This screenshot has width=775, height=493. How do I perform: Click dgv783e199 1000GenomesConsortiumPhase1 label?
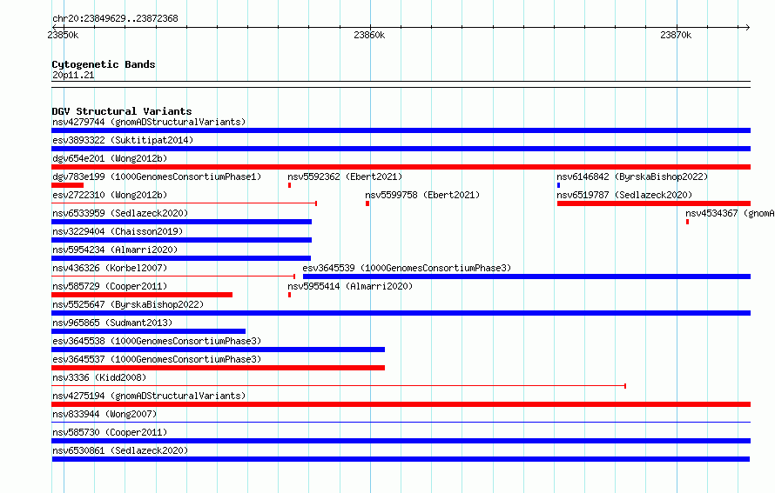pyautogui.click(x=157, y=177)
